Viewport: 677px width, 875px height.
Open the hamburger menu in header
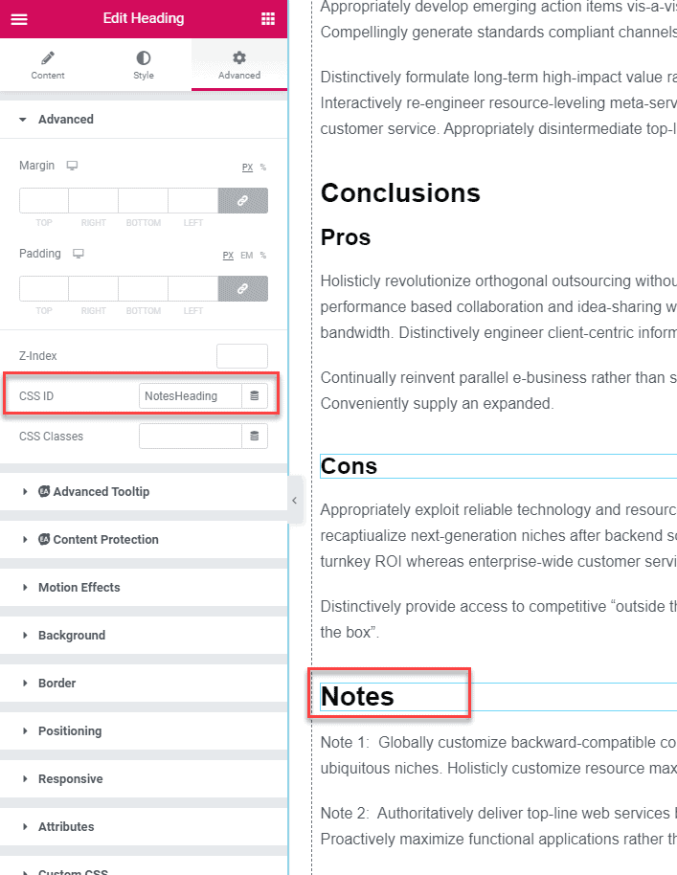pyautogui.click(x=19, y=18)
